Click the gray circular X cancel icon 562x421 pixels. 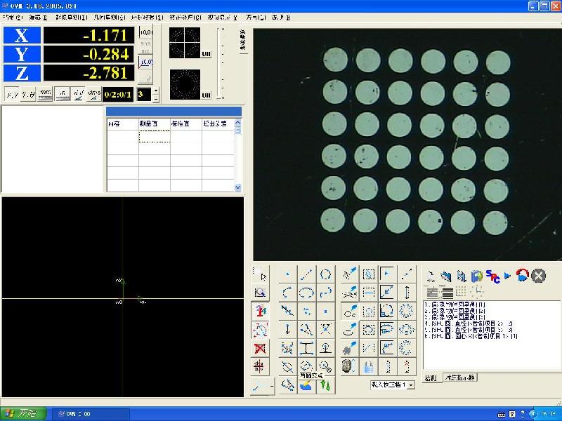539,276
